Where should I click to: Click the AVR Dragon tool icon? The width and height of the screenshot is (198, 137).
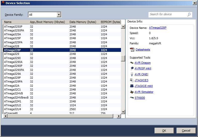click(x=132, y=63)
